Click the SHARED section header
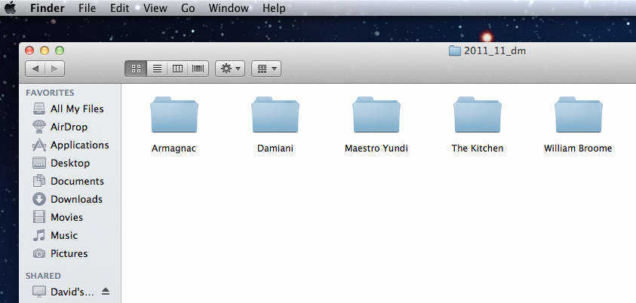636x303 pixels. [x=43, y=276]
